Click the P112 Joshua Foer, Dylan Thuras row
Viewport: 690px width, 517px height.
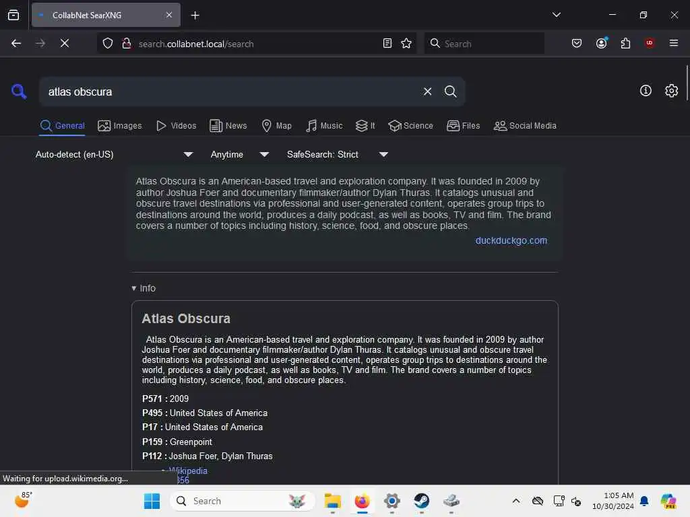(208, 456)
